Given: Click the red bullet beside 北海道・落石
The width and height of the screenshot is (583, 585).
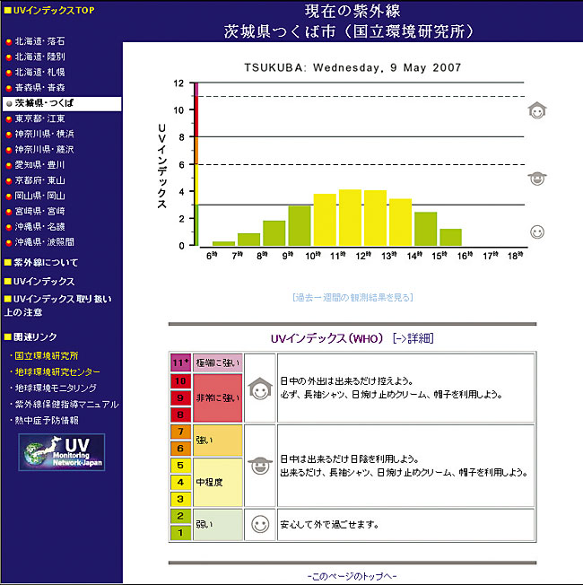Looking at the screenshot, I should [x=9, y=42].
